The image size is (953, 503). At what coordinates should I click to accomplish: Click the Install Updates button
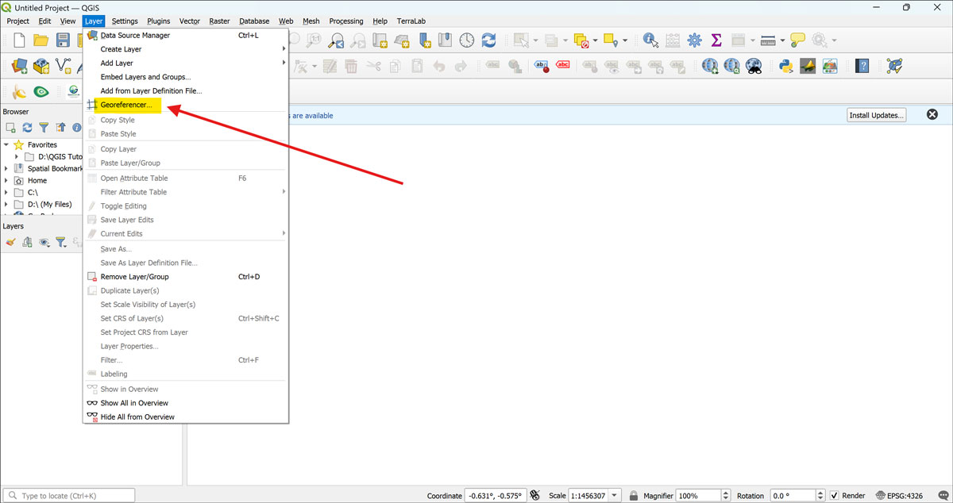(877, 115)
